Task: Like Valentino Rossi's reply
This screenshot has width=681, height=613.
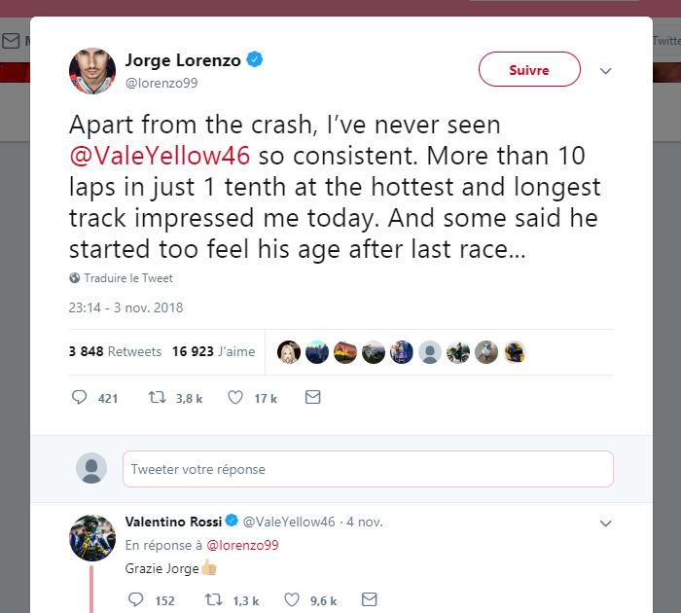Action: [292, 600]
